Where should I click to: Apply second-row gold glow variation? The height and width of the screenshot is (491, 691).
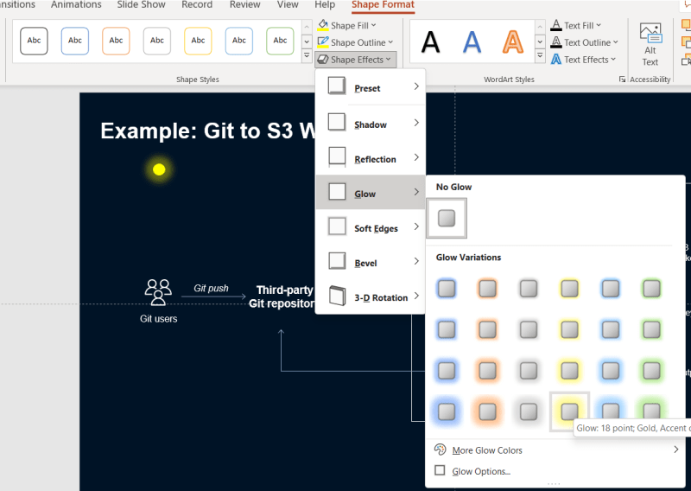pos(569,330)
